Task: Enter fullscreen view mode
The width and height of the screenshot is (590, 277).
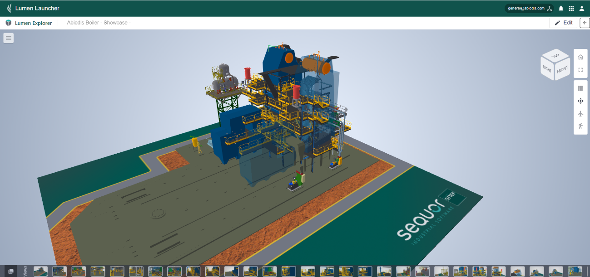Action: (580, 70)
